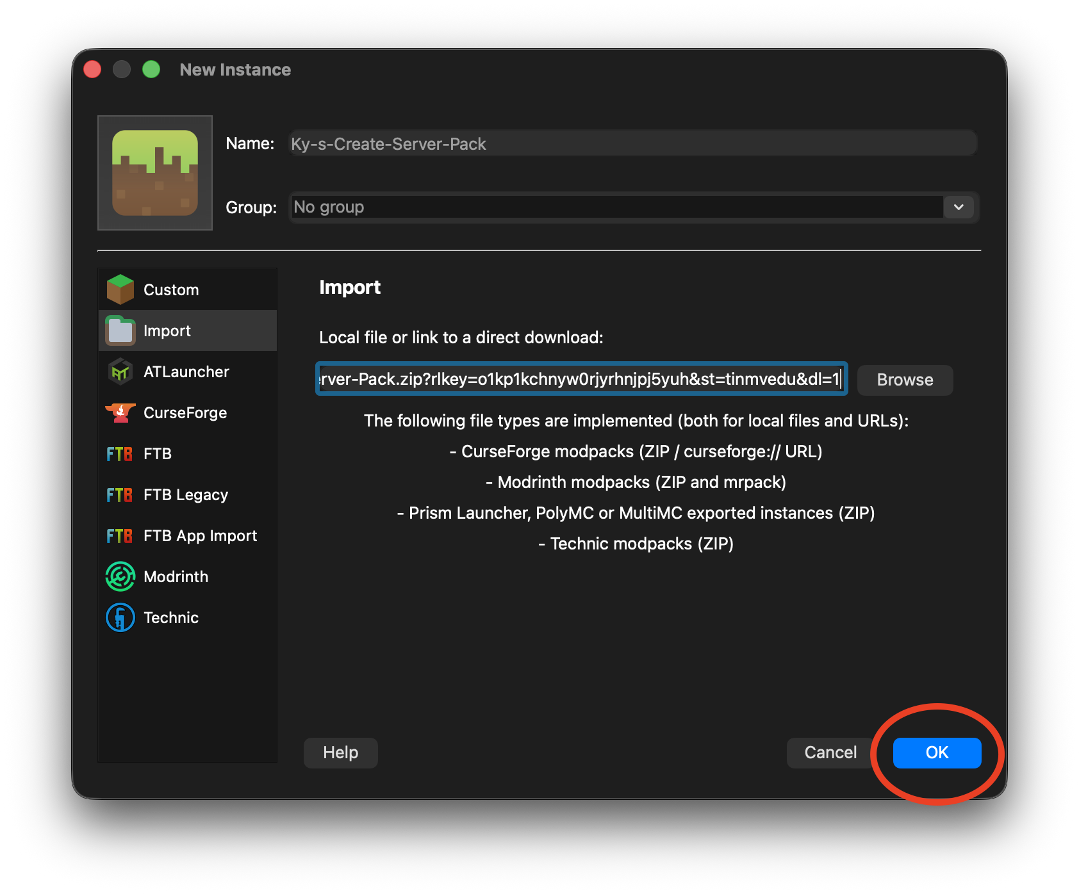Open the Modrinth green logo icon
This screenshot has height=894, width=1079.
120,576
